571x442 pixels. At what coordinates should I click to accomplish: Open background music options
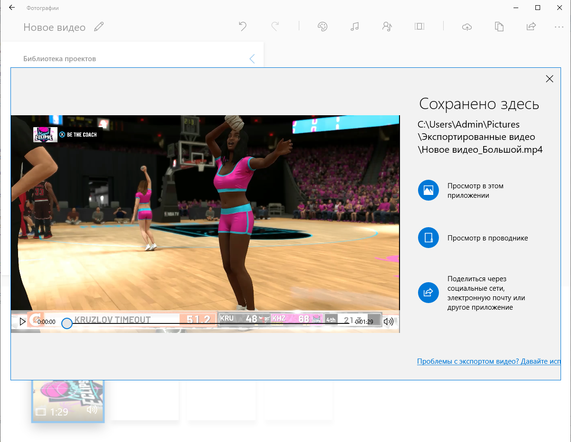(354, 27)
